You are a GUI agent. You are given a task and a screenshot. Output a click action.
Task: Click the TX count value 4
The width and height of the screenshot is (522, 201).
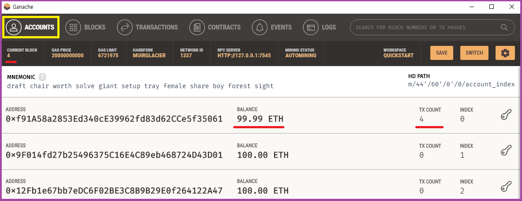(x=421, y=119)
